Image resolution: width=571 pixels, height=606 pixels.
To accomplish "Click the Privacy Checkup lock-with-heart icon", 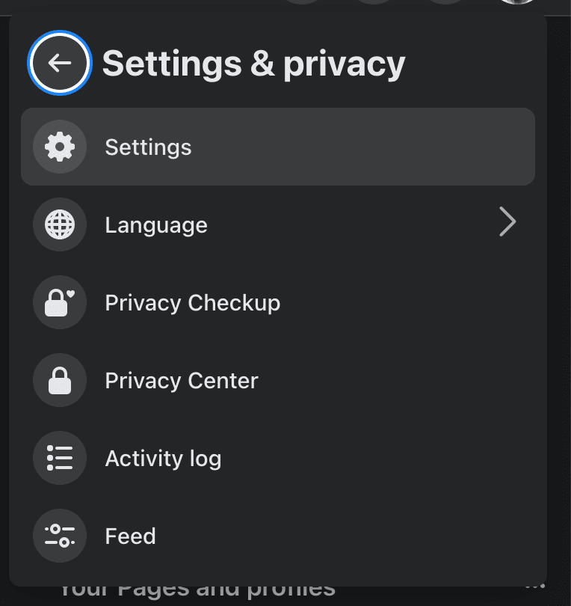I will (60, 302).
